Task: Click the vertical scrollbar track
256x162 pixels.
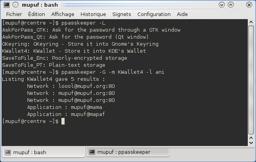Action: (x=251, y=80)
